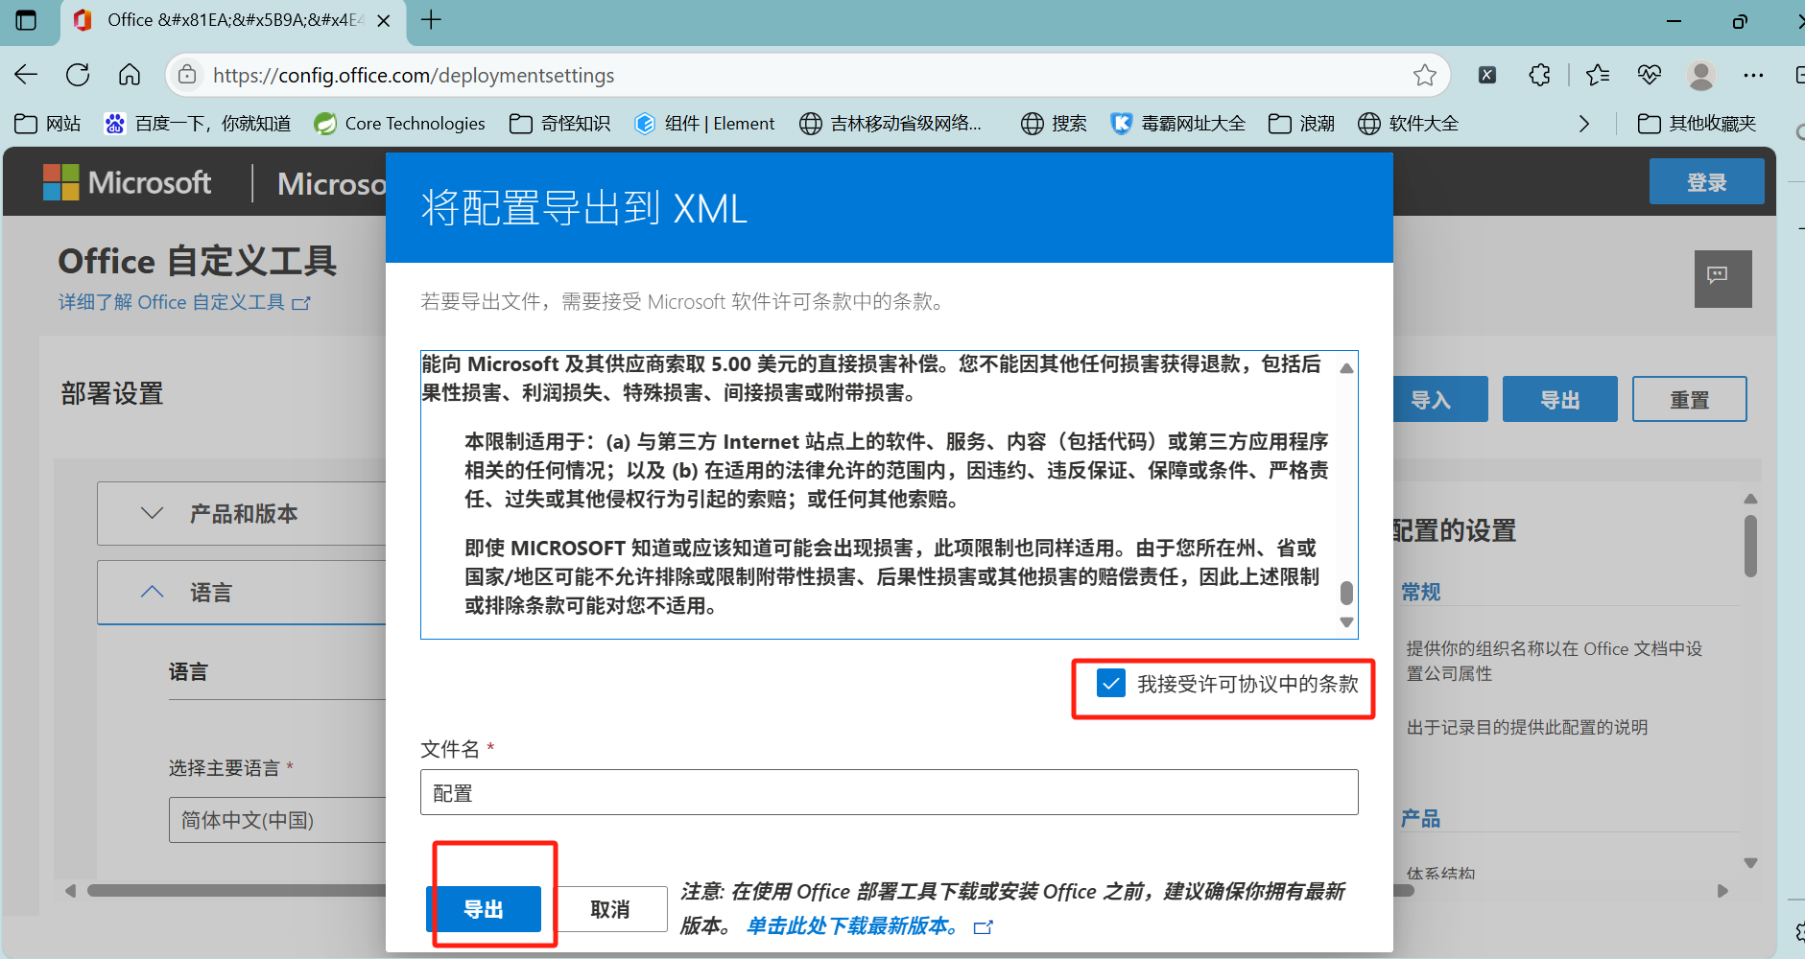Click the 将配置导出到 XML dialog title
The height and width of the screenshot is (959, 1805).
[x=583, y=208]
